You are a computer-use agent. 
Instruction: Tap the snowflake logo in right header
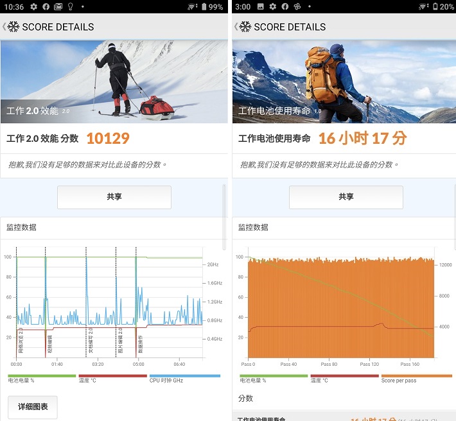pos(245,27)
